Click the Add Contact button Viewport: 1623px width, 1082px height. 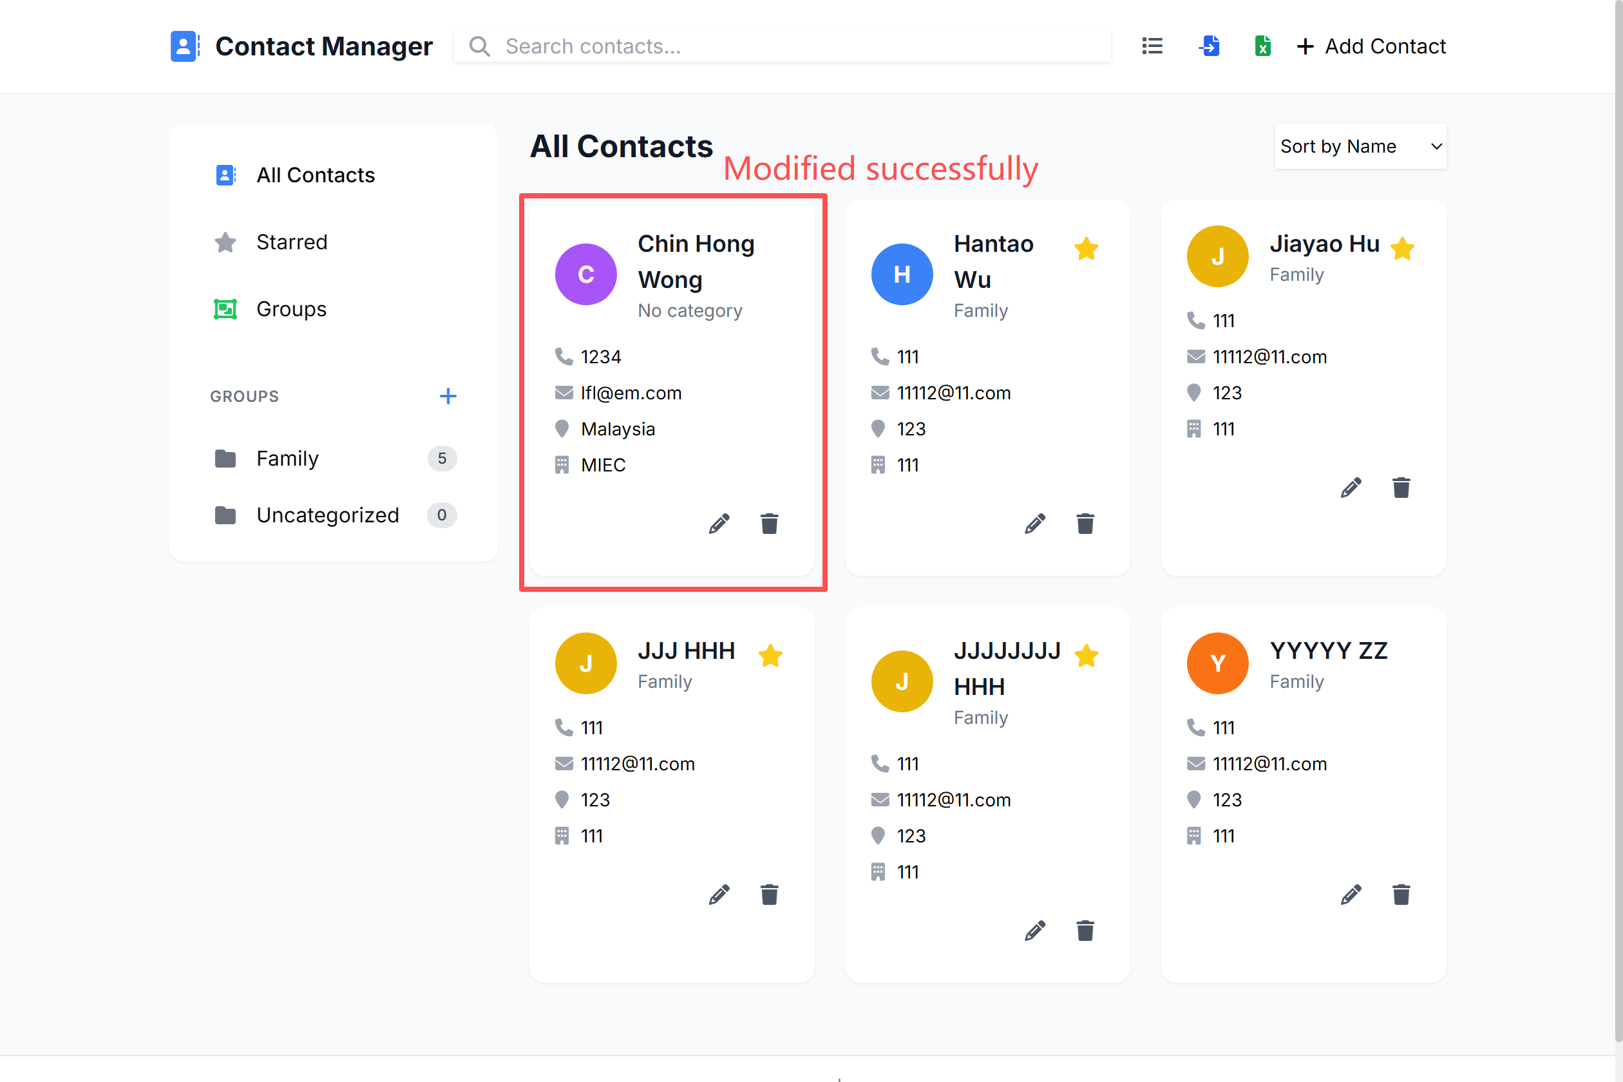[1371, 46]
